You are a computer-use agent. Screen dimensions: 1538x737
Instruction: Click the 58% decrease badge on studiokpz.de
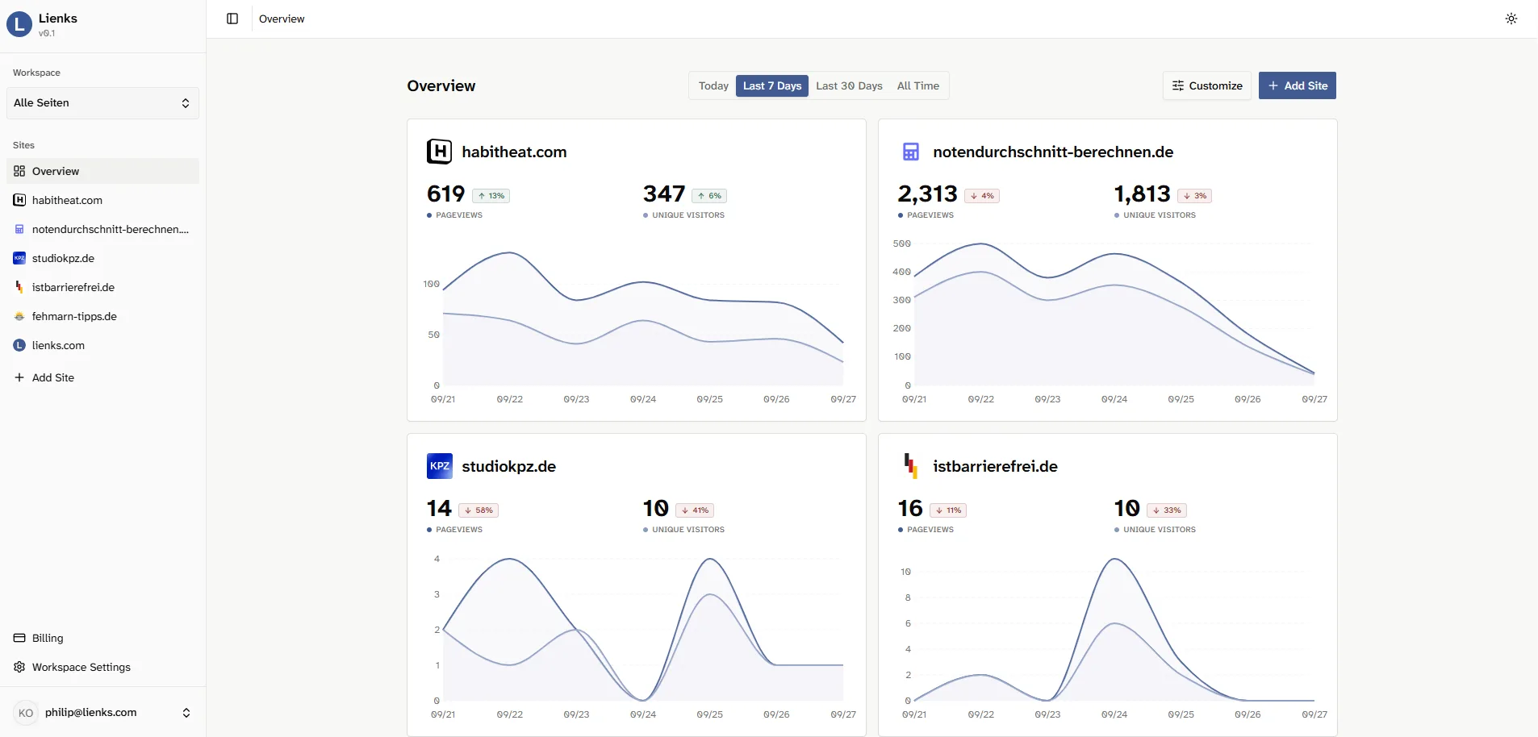coord(479,510)
